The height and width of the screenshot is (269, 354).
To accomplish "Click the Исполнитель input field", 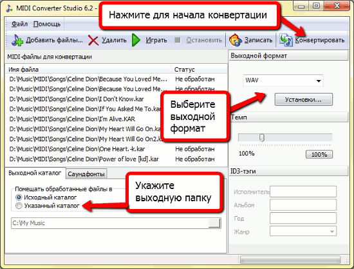I will click(303, 192).
